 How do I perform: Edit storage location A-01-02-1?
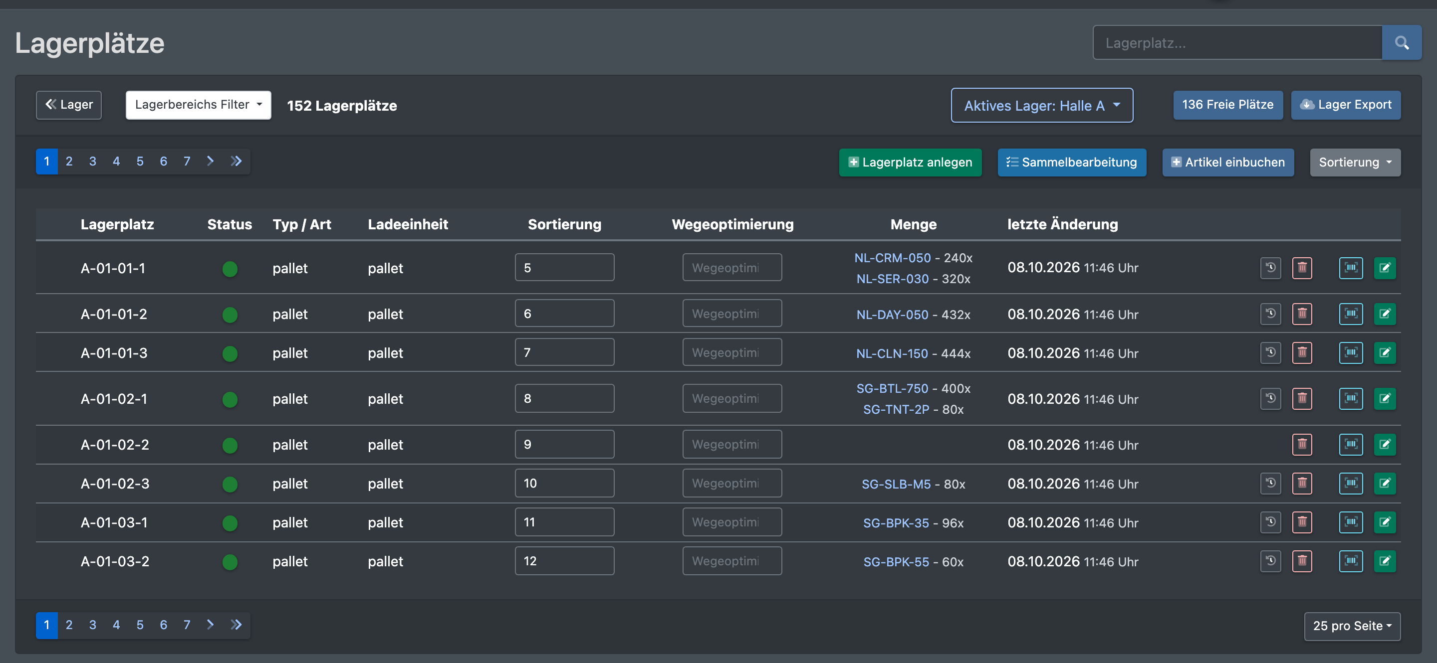1385,398
